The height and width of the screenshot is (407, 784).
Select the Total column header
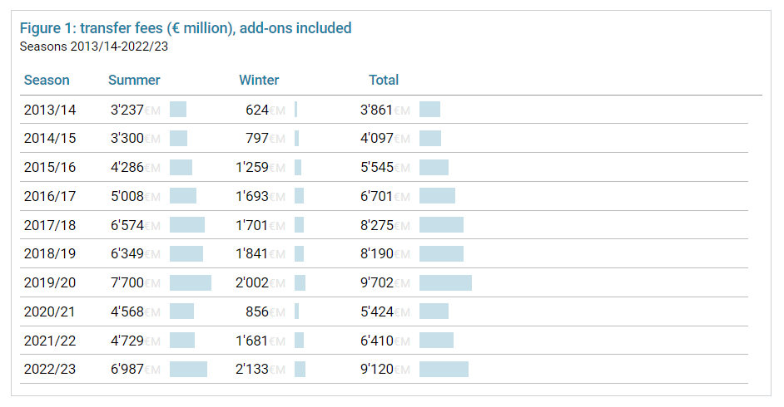(x=384, y=81)
